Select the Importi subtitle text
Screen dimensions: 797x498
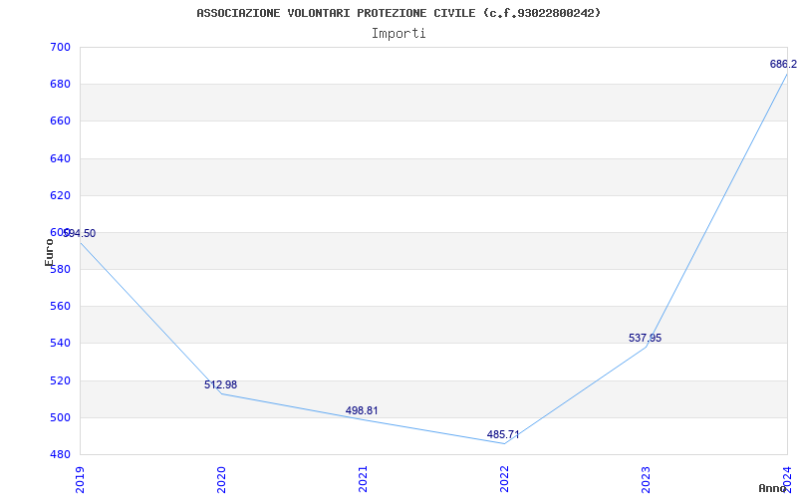(x=398, y=34)
